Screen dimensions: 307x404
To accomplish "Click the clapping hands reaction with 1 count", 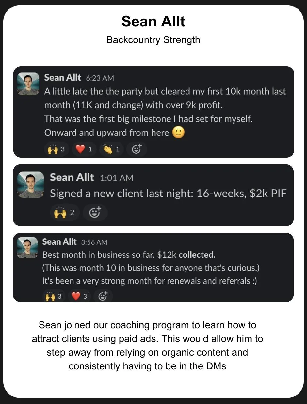I will tap(111, 149).
